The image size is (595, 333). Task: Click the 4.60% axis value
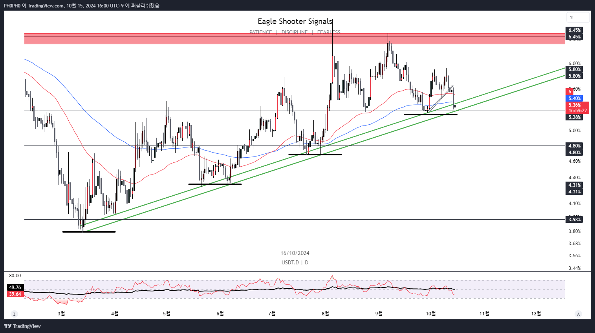575,161
